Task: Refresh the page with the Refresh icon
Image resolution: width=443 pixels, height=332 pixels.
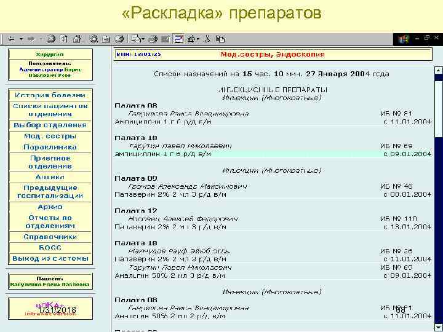Action: click(x=64, y=39)
